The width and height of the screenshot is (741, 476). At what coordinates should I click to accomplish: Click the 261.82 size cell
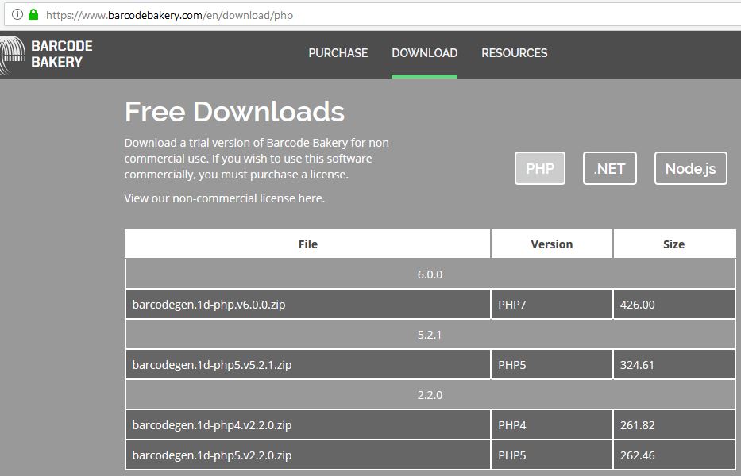(674, 425)
